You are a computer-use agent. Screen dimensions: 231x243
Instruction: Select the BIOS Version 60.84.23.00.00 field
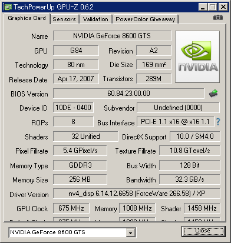[128, 94]
